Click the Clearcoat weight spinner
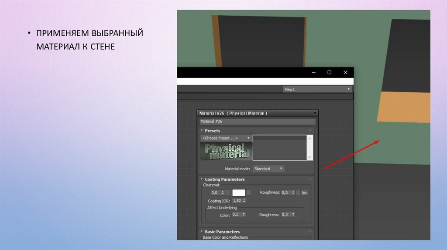This screenshot has width=447, height=250. pyautogui.click(x=223, y=193)
